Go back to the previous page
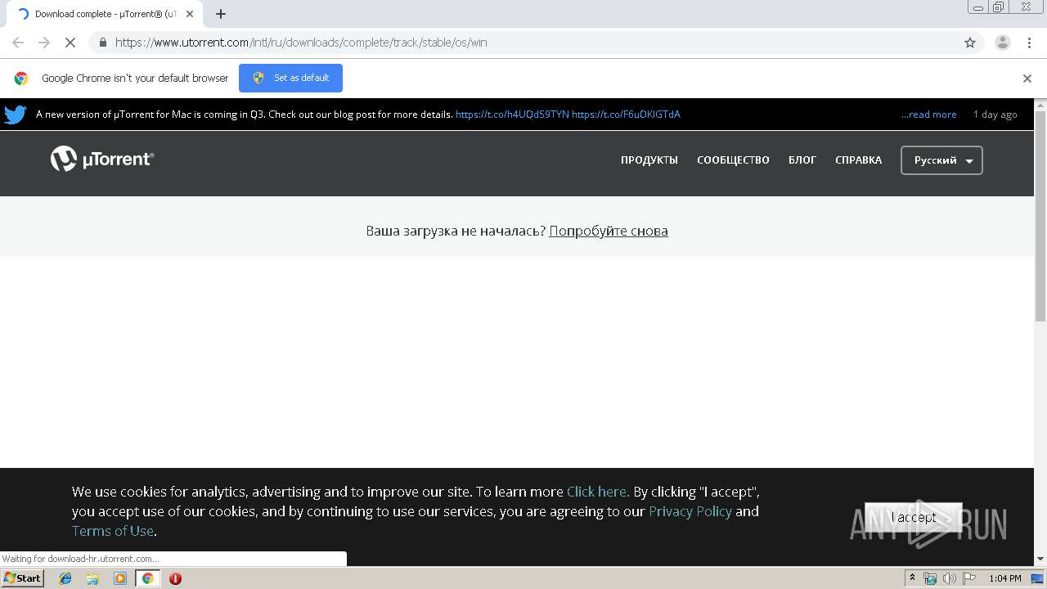This screenshot has height=589, width=1047. point(18,43)
